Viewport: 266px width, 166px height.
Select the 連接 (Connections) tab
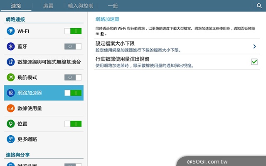(x=16, y=6)
